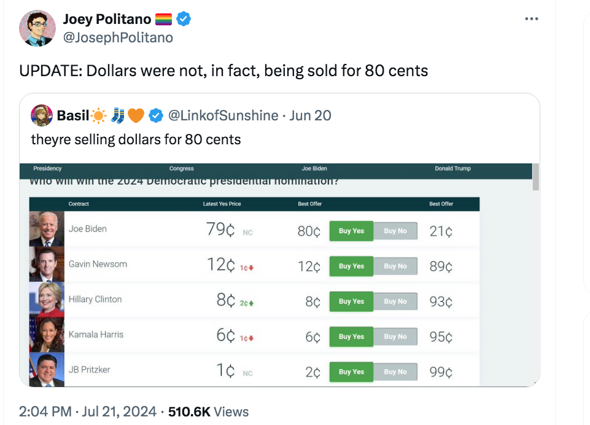This screenshot has height=425, width=590.
Task: Click the 2:04 PM Jul 21, 2024 timestamp
Action: coord(88,411)
